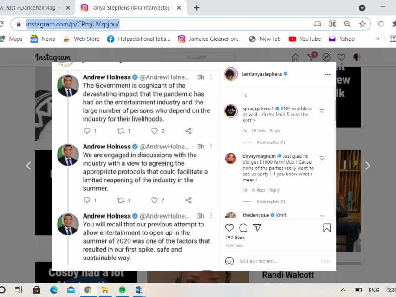
Task: Open the comment bubble icon under post
Action: pyautogui.click(x=243, y=228)
